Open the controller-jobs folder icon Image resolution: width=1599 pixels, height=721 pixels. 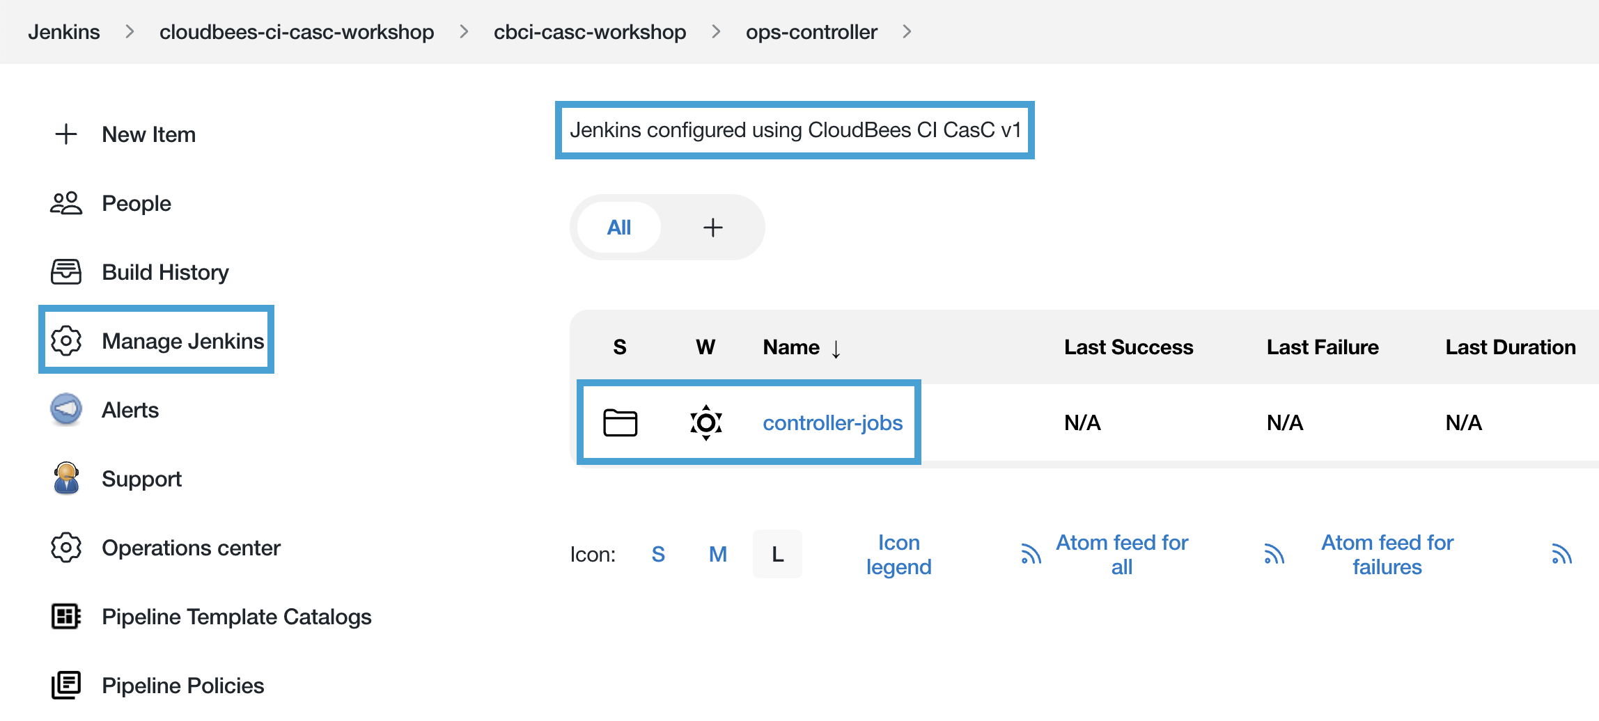620,422
